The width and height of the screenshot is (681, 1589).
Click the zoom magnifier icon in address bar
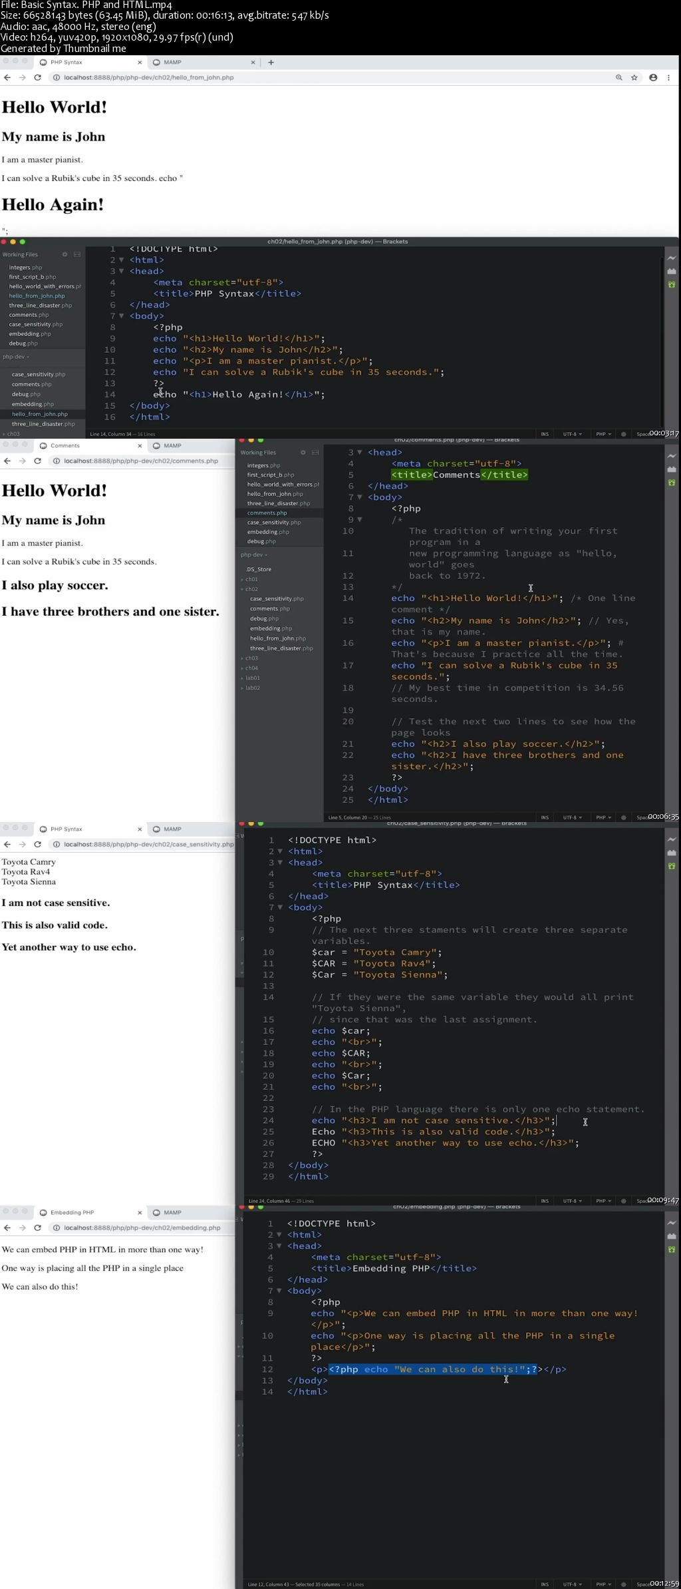click(x=618, y=78)
